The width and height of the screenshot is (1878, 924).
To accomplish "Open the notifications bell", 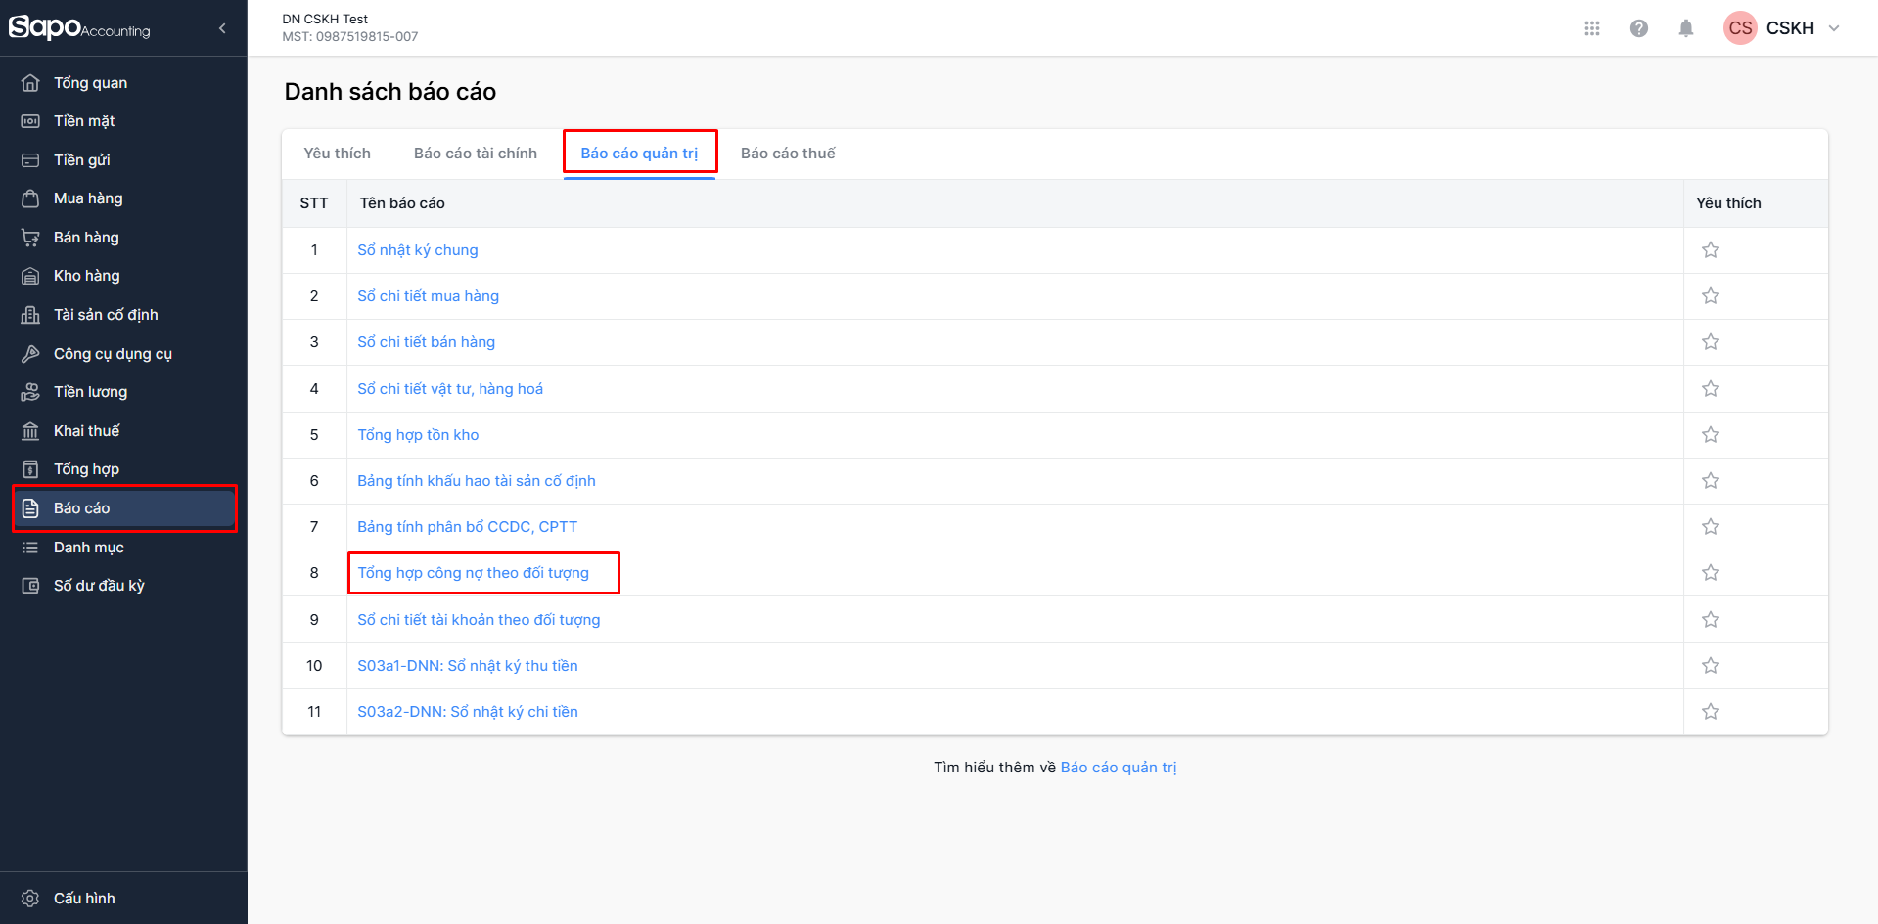I will pyautogui.click(x=1686, y=28).
